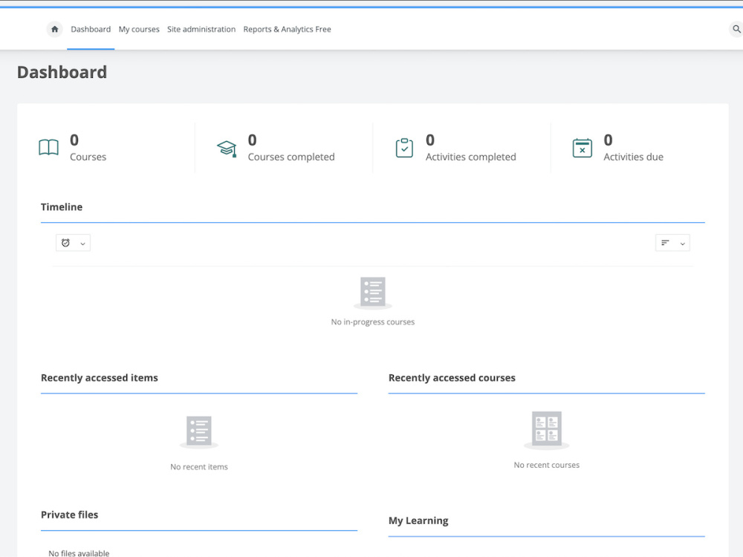Click the Courses count label

88,157
